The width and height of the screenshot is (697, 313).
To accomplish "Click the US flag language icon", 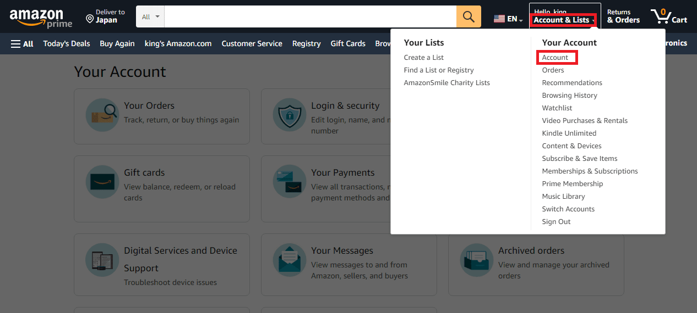I will tap(499, 19).
